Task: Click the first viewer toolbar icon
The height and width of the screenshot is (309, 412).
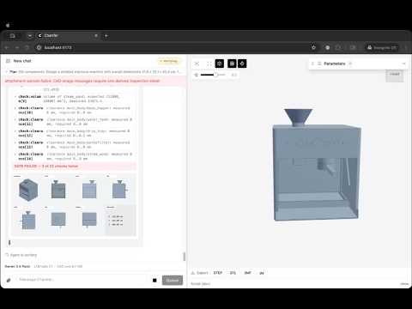Action: coord(197,64)
